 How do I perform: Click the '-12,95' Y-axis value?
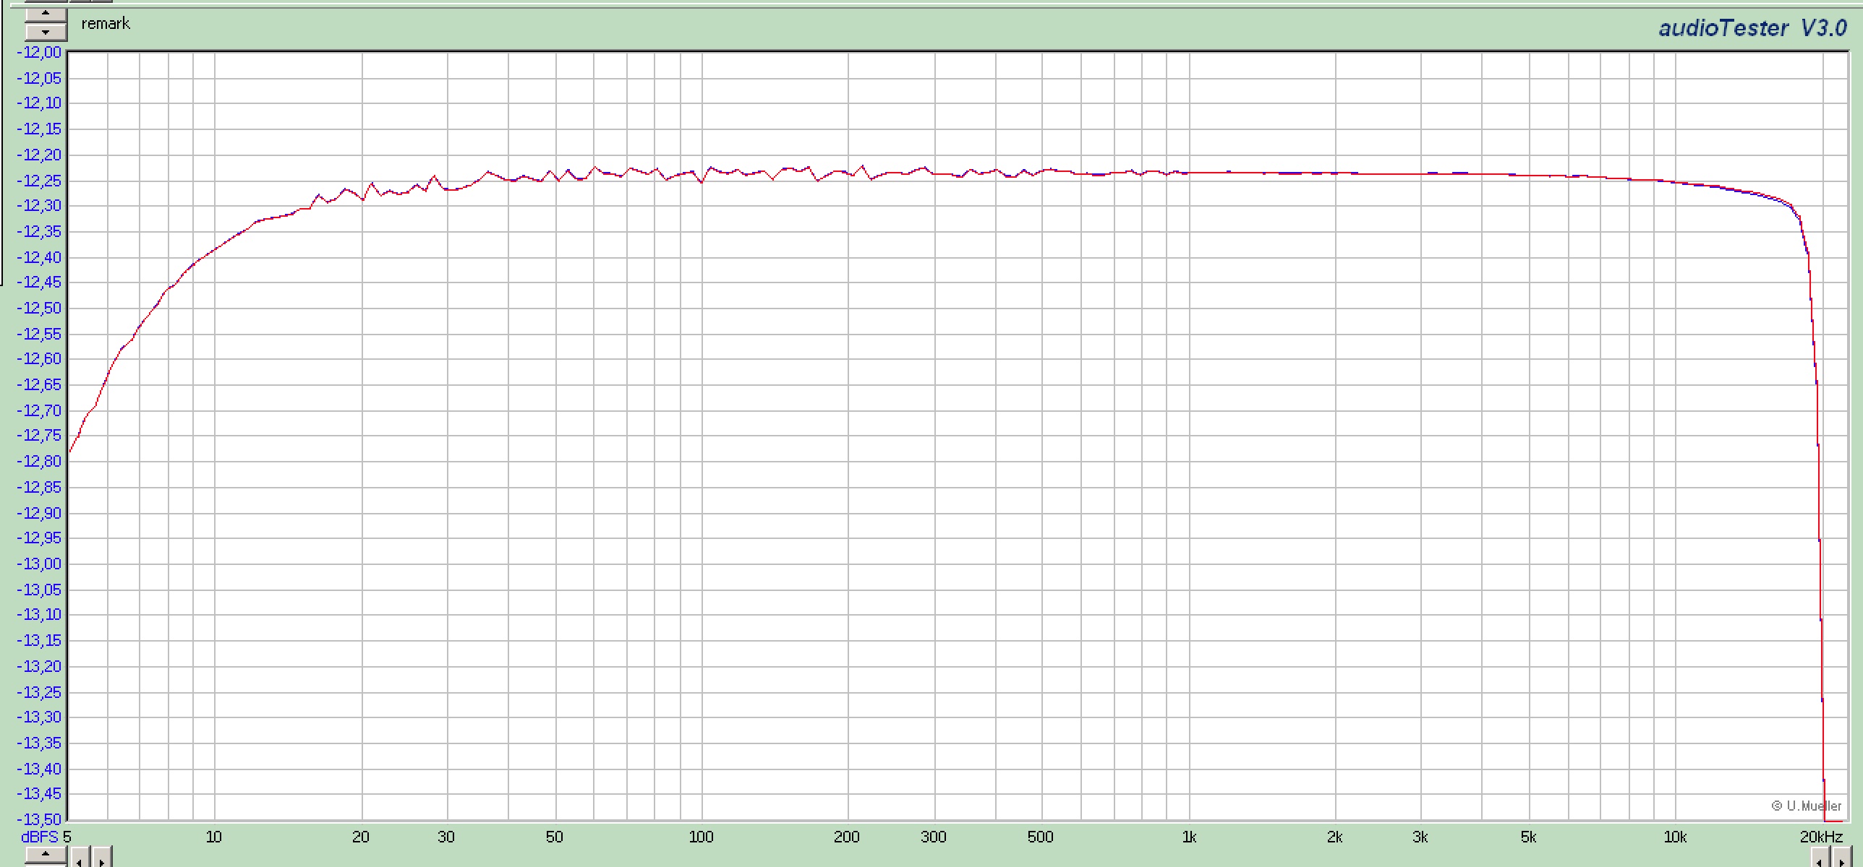(x=40, y=538)
